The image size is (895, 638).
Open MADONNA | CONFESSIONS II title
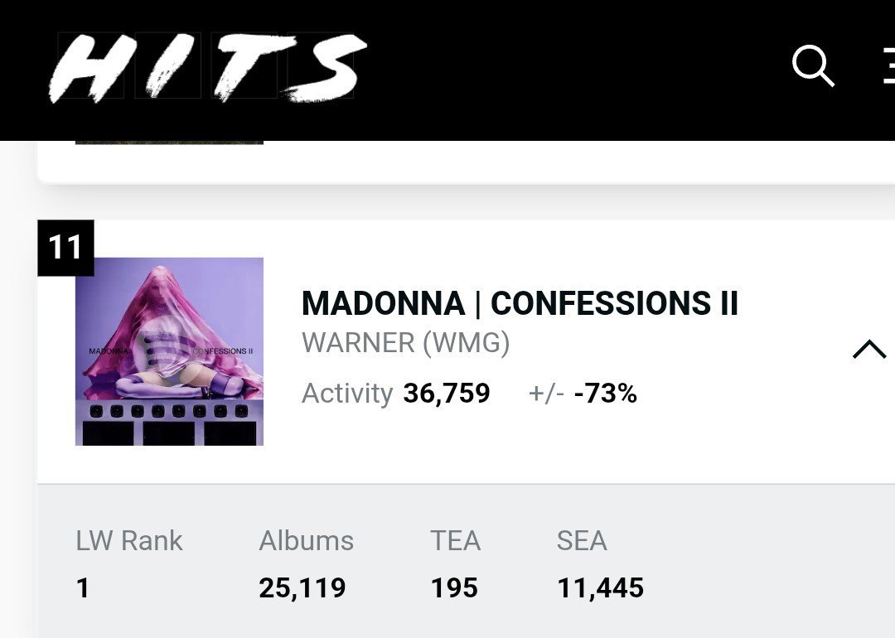click(520, 303)
